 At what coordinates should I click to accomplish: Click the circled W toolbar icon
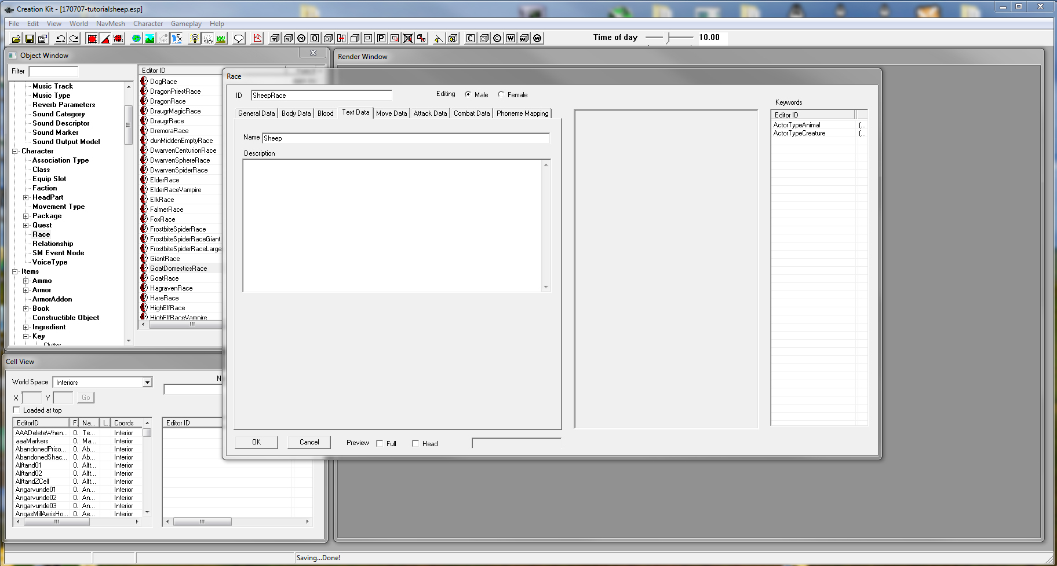(537, 39)
